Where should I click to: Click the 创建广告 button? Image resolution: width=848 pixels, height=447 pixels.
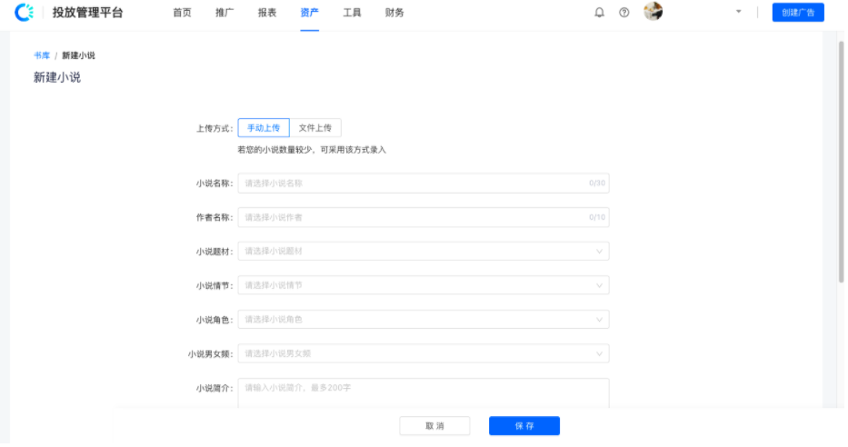[798, 13]
